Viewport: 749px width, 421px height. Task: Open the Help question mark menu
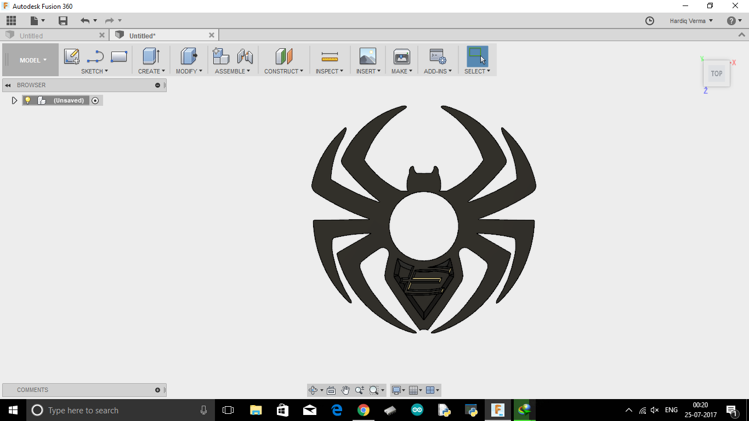[734, 21]
